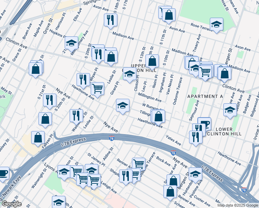Select the cafe cup marker near Lower Clinton Hill
The width and height of the screenshot is (259, 208).
tap(204, 124)
